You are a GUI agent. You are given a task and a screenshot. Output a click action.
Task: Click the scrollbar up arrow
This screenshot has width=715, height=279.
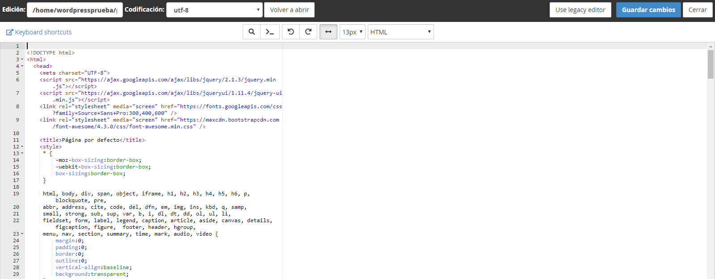point(711,46)
